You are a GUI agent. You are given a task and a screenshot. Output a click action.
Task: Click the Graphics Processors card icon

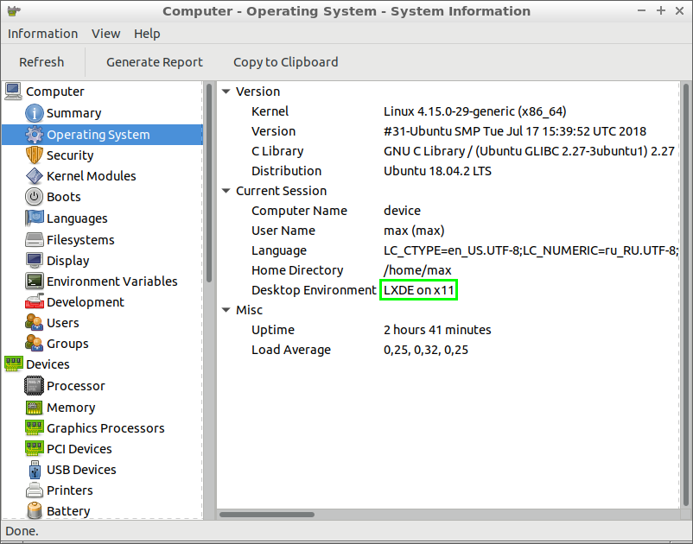(34, 428)
